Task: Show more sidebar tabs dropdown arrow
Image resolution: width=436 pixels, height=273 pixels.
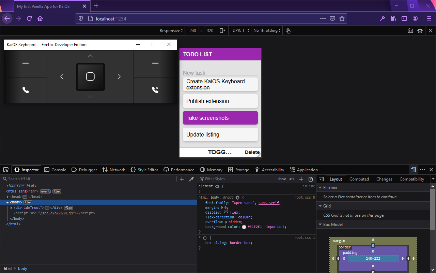Action: (433, 179)
